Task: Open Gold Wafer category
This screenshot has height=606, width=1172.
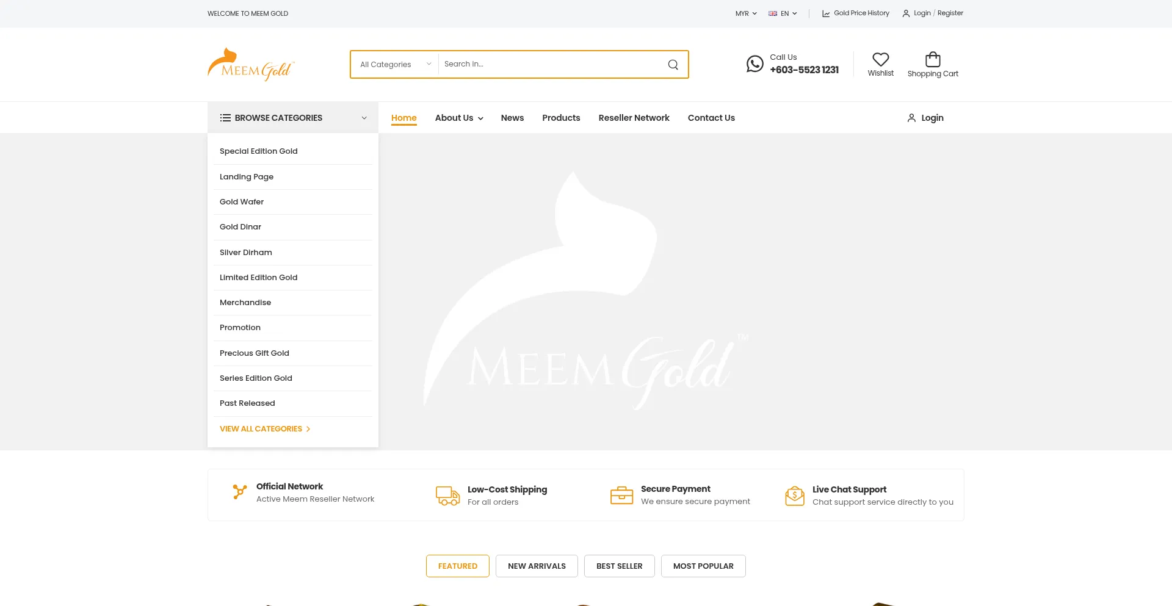Action: [242, 202]
